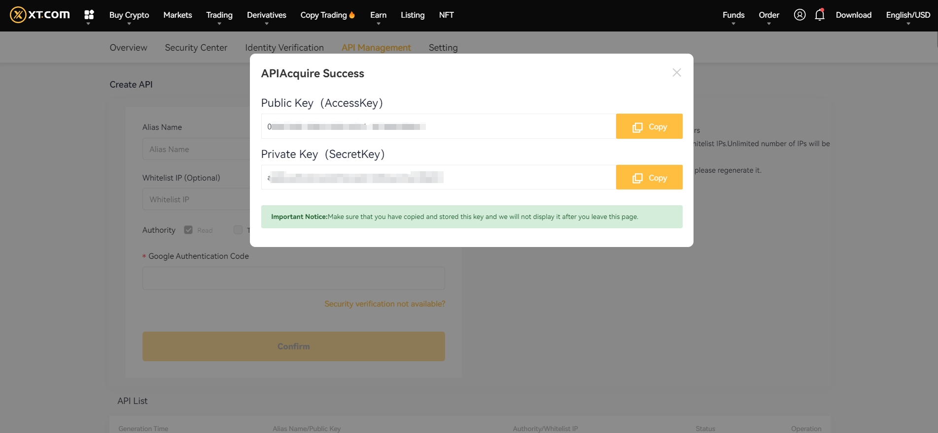Open the Markets menu item
Viewport: 938px width, 433px height.
[x=177, y=15]
